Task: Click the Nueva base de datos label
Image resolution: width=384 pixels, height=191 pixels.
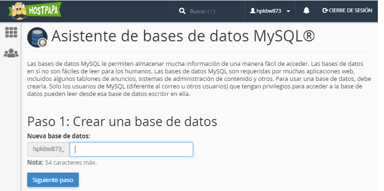Action: (59, 136)
